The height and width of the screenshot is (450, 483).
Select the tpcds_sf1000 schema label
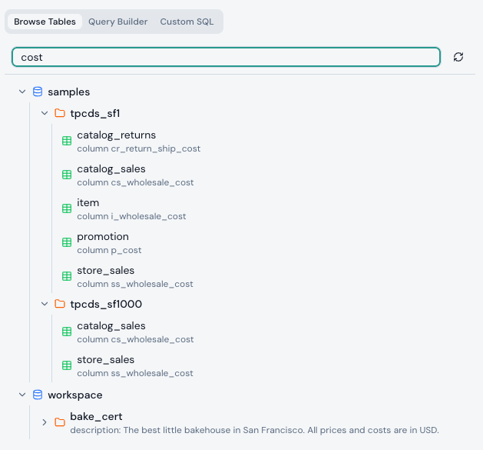(106, 305)
